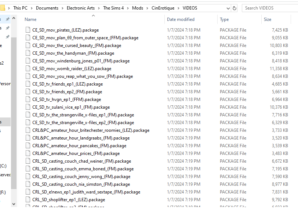The image size is (298, 210).
Task: Click the navigation pane scrollbar up arrow
Action: point(14,18)
